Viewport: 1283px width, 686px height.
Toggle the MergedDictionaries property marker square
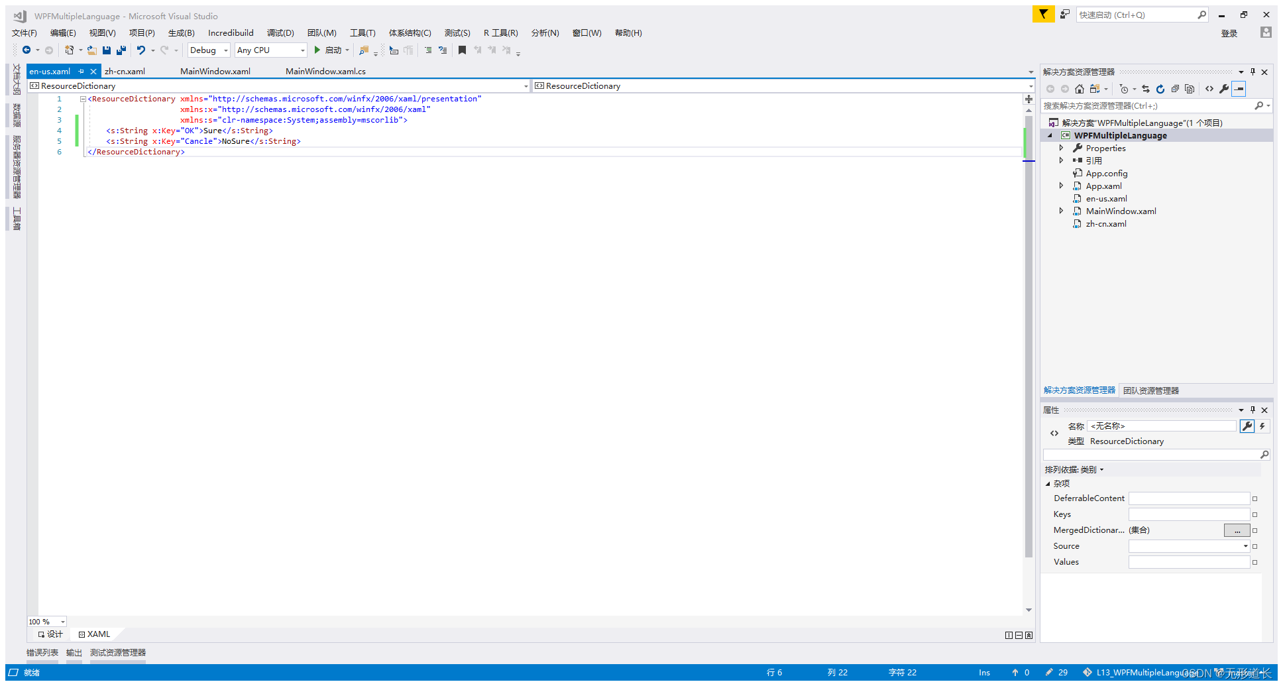[x=1255, y=530]
